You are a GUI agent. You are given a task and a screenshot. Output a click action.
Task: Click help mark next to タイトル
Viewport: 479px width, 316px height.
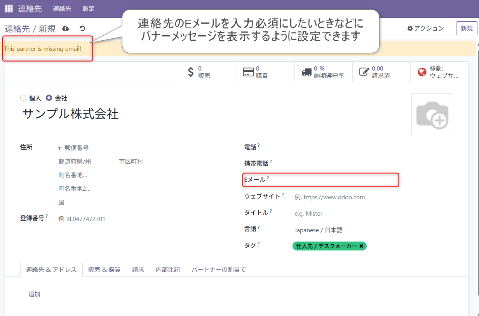pos(271,211)
